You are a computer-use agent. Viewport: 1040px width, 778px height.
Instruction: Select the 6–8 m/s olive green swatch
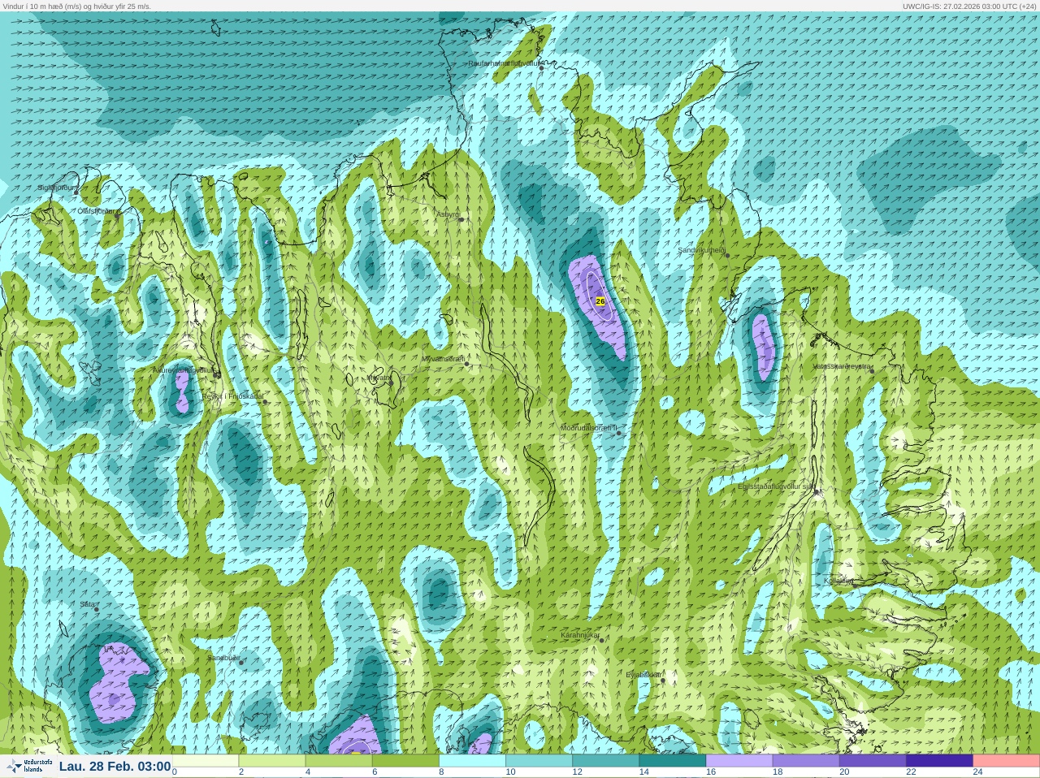pyautogui.click(x=405, y=761)
